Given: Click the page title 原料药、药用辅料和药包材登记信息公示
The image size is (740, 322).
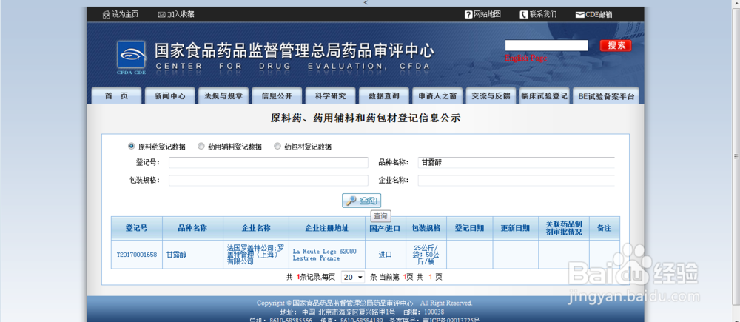Looking at the screenshot, I should click(x=366, y=118).
